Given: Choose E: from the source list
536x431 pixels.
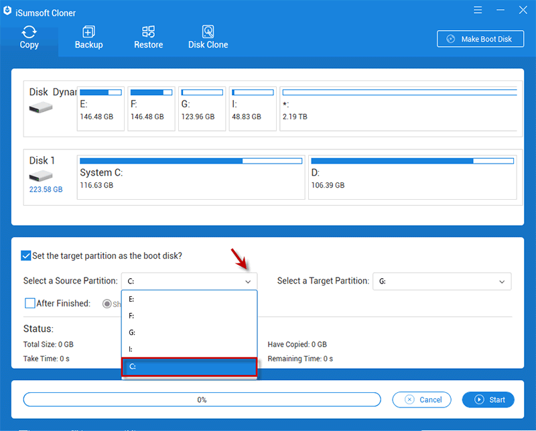Looking at the screenshot, I should [189, 300].
